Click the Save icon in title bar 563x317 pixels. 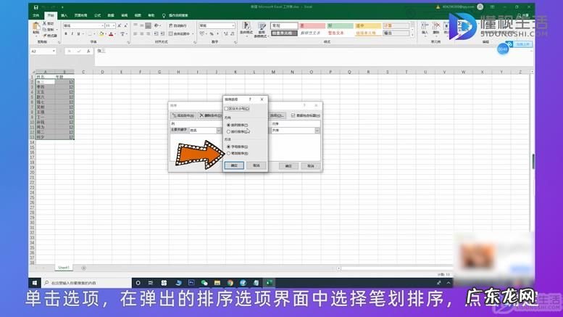coord(36,7)
